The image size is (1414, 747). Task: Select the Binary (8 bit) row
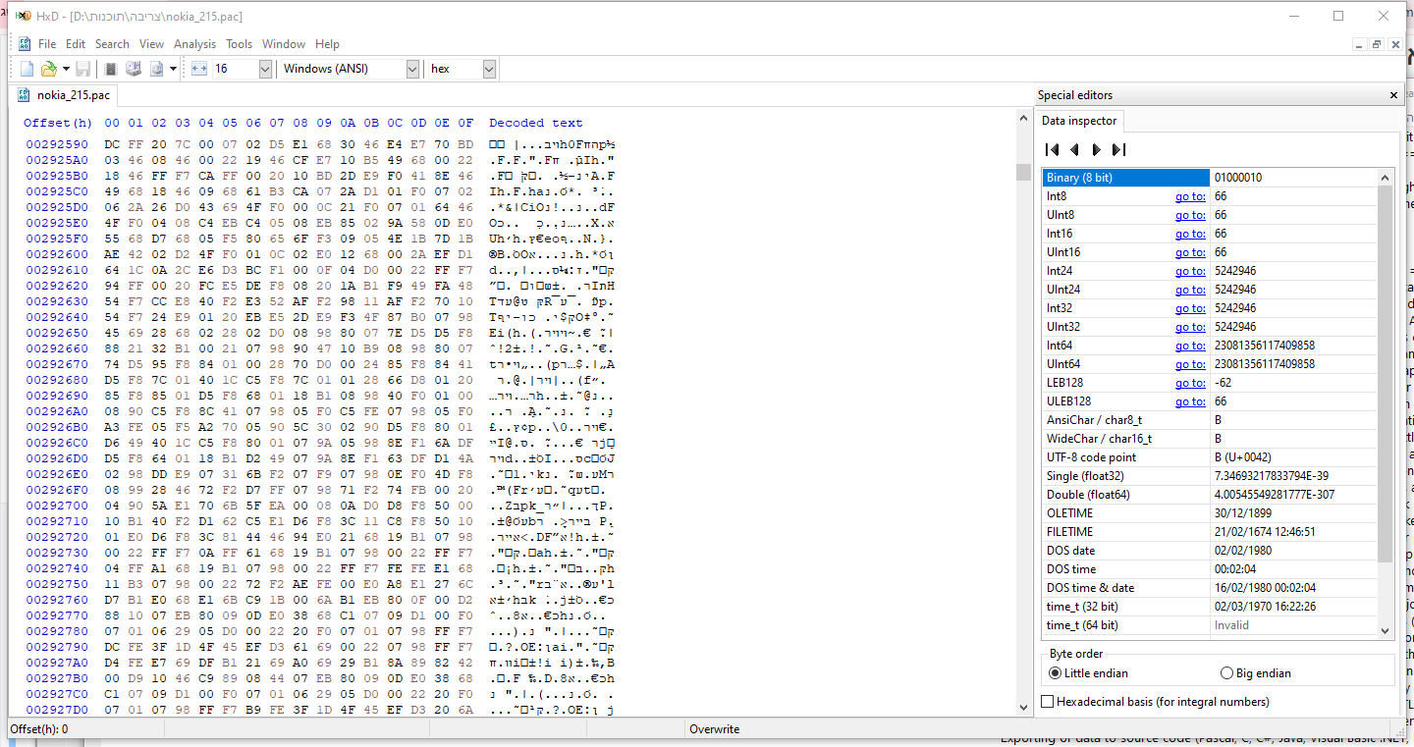coord(1210,178)
